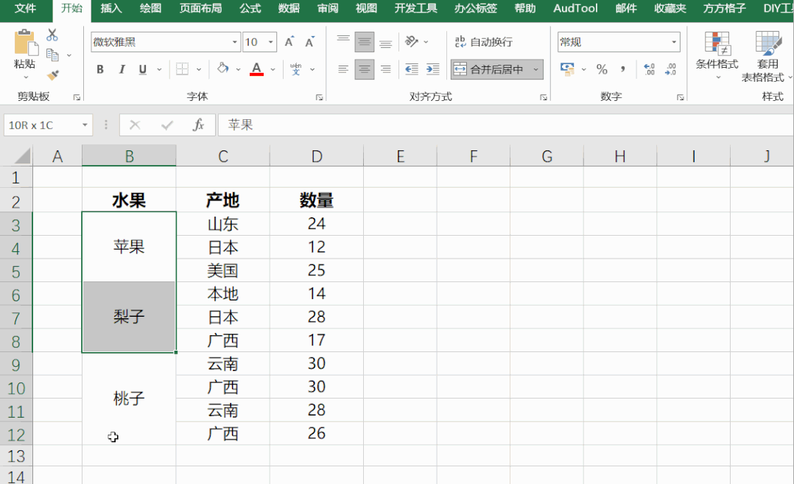Open the 文件 File tab
This screenshot has height=484, width=794.
pos(25,9)
